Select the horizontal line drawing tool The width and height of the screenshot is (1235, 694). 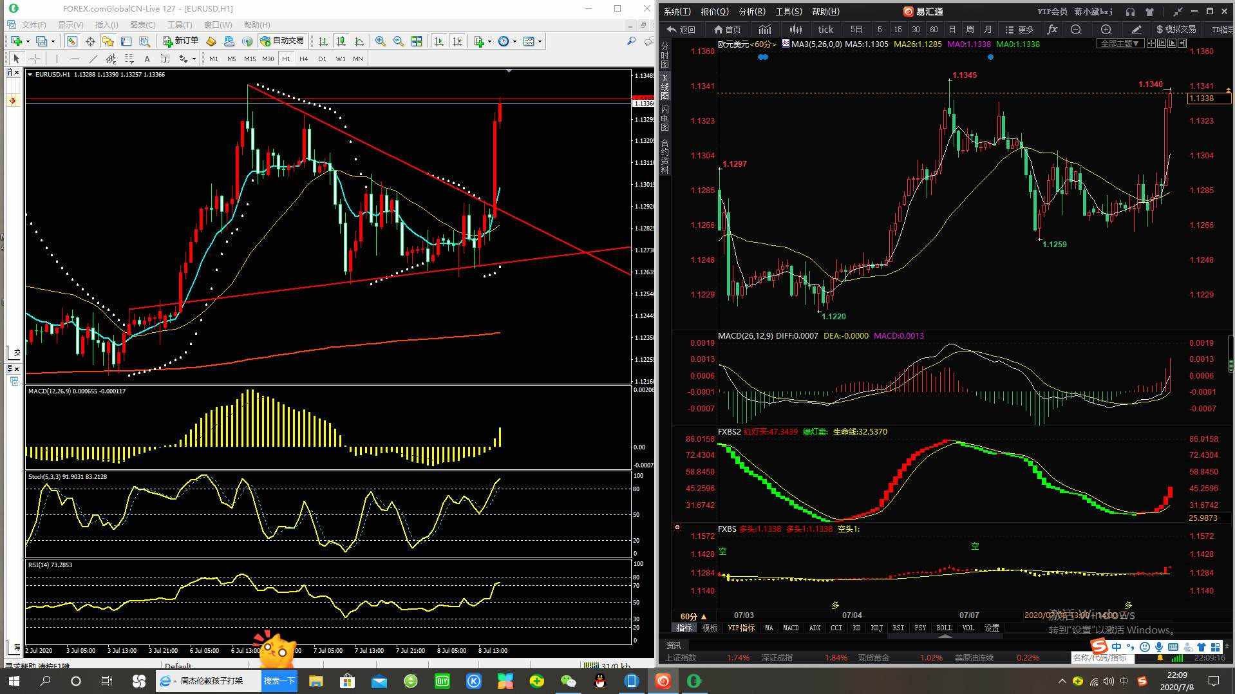coord(75,59)
